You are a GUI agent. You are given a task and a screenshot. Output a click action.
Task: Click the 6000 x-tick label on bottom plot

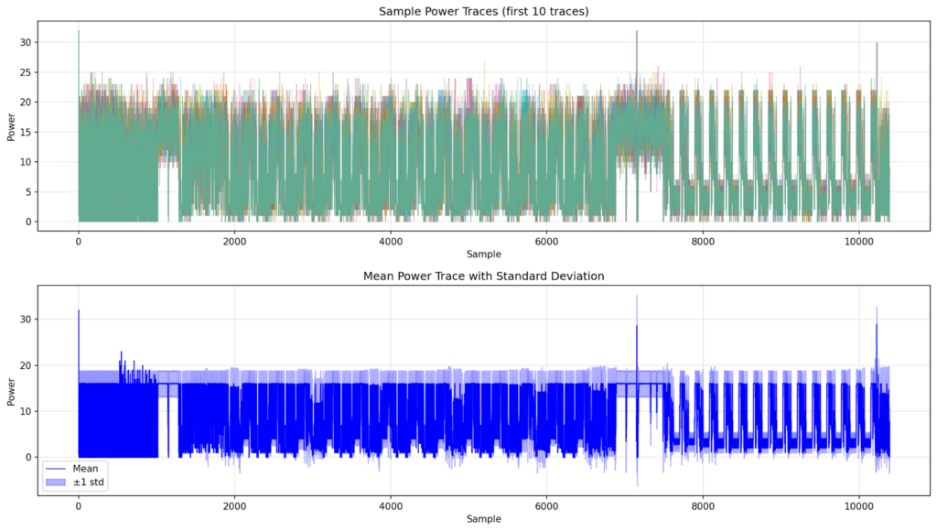pos(546,504)
